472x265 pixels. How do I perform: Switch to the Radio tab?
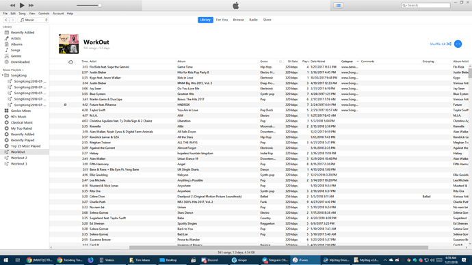254,20
